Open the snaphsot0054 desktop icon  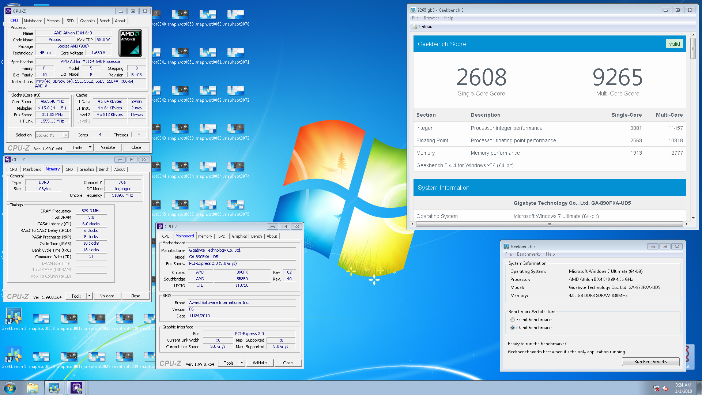181,170
